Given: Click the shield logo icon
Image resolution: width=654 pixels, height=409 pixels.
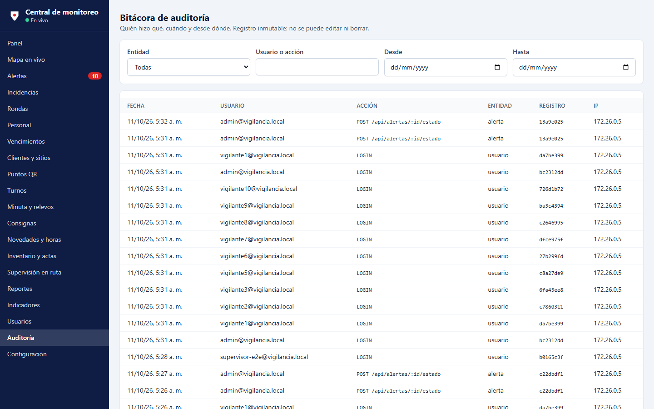Looking at the screenshot, I should click(x=15, y=16).
